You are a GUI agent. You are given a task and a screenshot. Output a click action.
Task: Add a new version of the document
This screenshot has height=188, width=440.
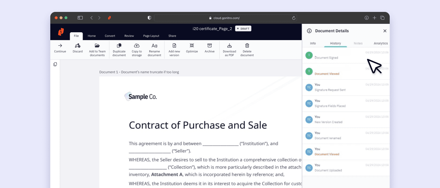(174, 50)
